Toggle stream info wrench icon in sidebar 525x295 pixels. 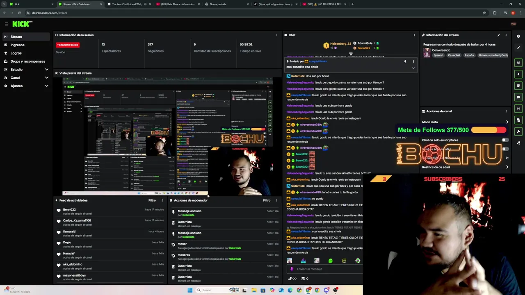(518, 132)
